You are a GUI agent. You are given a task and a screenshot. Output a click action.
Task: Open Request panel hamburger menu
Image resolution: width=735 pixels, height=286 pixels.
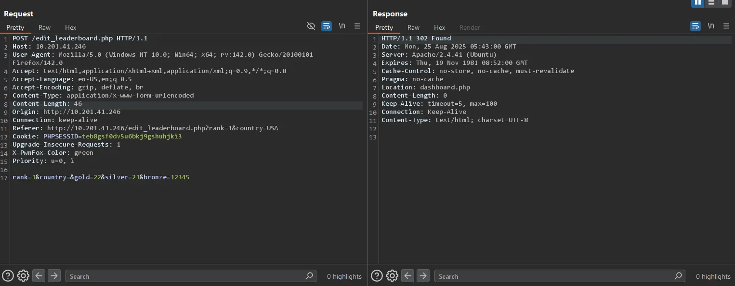click(357, 26)
